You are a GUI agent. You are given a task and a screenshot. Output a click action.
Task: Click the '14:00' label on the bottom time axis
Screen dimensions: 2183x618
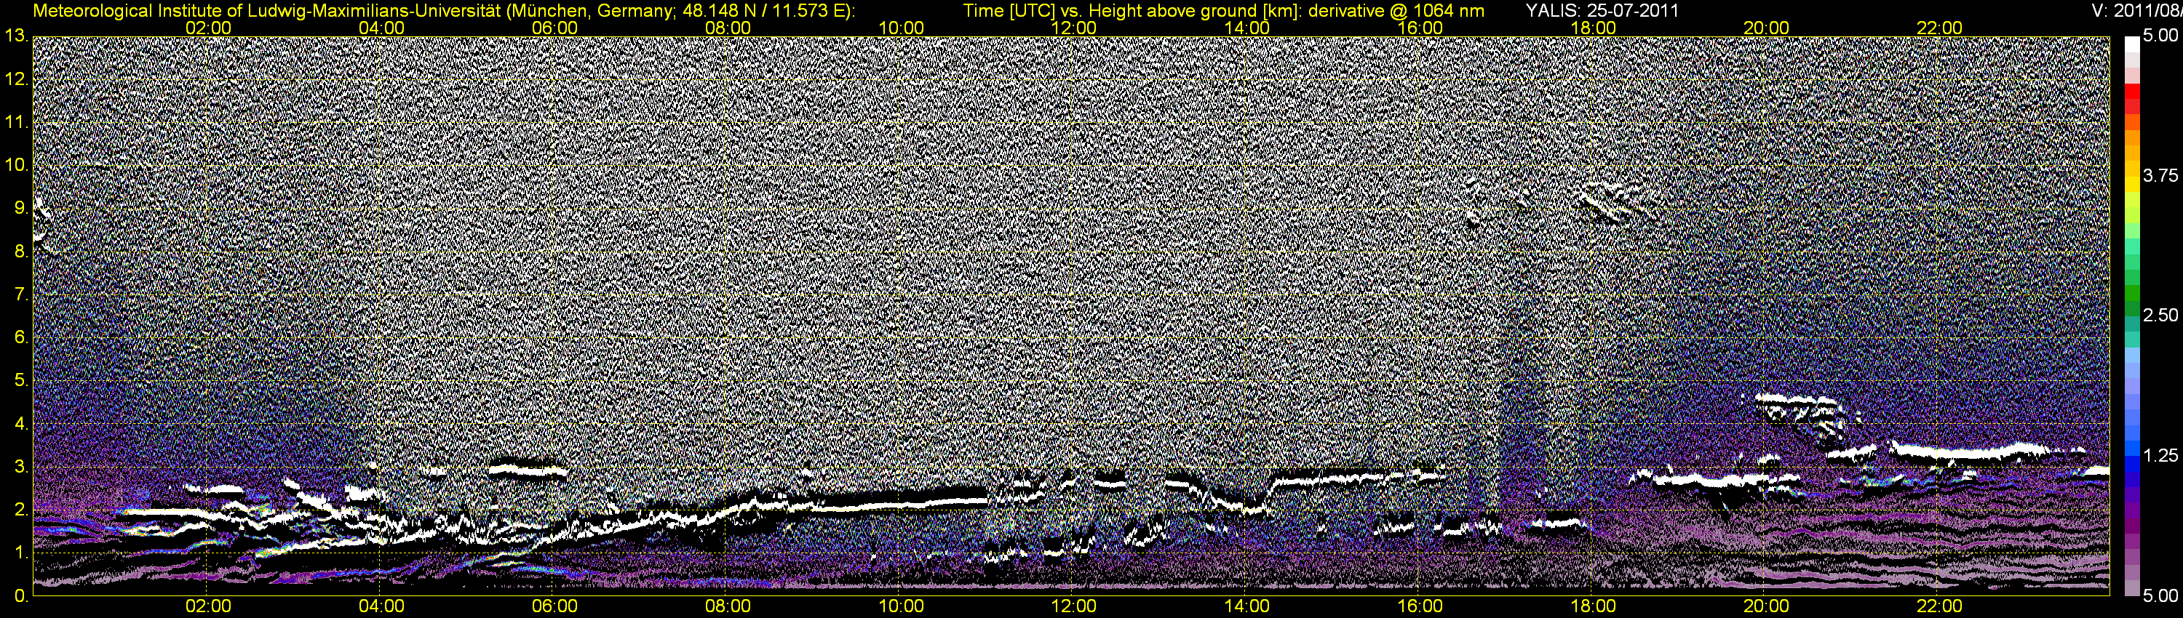1247,607
